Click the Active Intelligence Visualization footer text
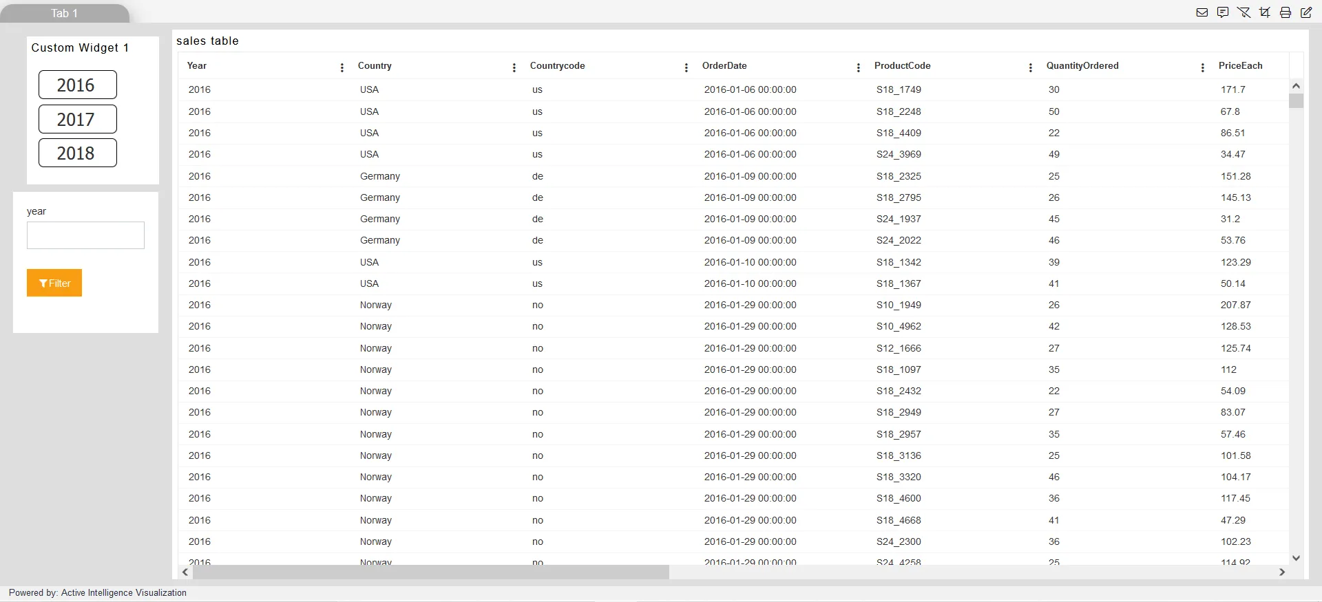1322x602 pixels. click(124, 592)
